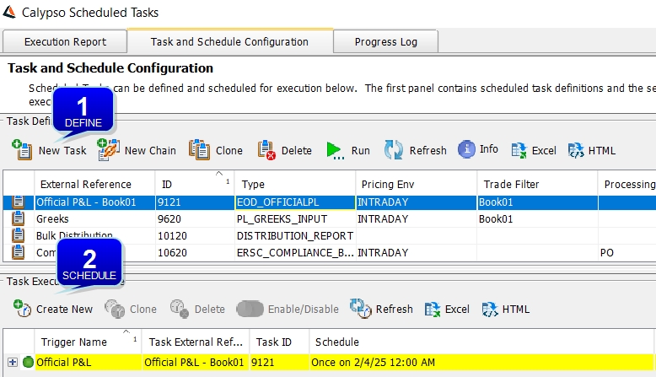
Task: Click ERSC_COMPLIANCE_B... type cell
Action: (295, 253)
